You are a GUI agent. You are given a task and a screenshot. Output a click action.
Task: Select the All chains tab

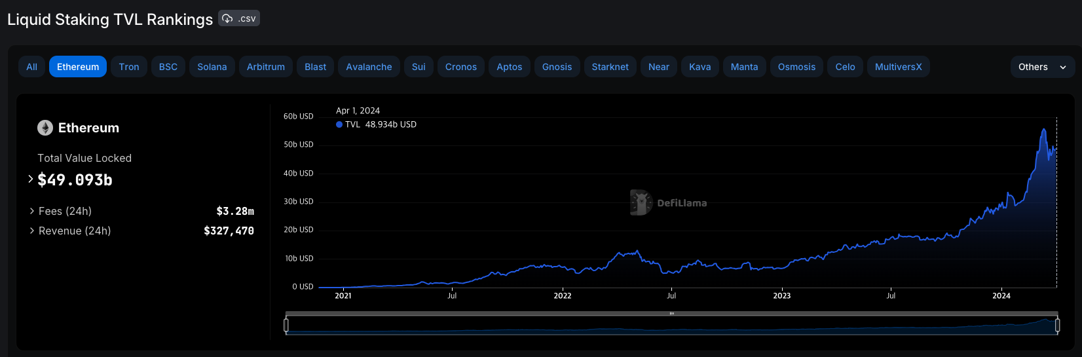click(31, 67)
